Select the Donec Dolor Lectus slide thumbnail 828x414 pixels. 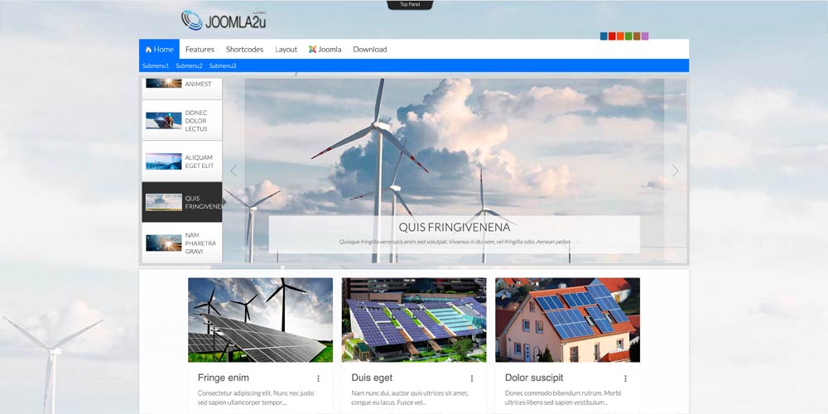[182, 121]
